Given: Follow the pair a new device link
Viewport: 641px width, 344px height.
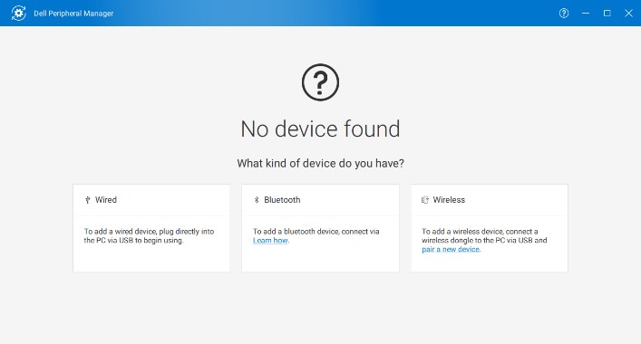Looking at the screenshot, I should point(451,249).
